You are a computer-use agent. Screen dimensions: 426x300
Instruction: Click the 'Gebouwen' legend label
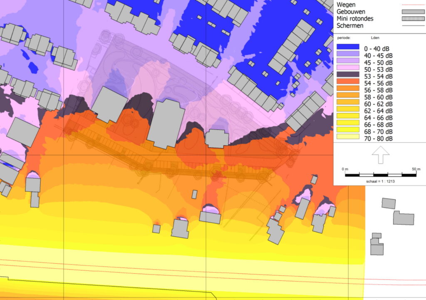[351, 12]
